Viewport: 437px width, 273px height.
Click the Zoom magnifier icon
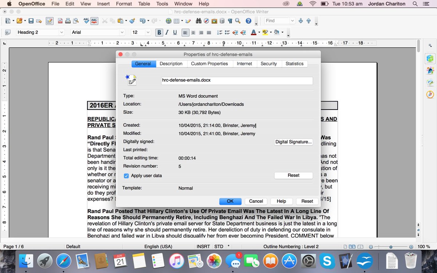point(238,21)
